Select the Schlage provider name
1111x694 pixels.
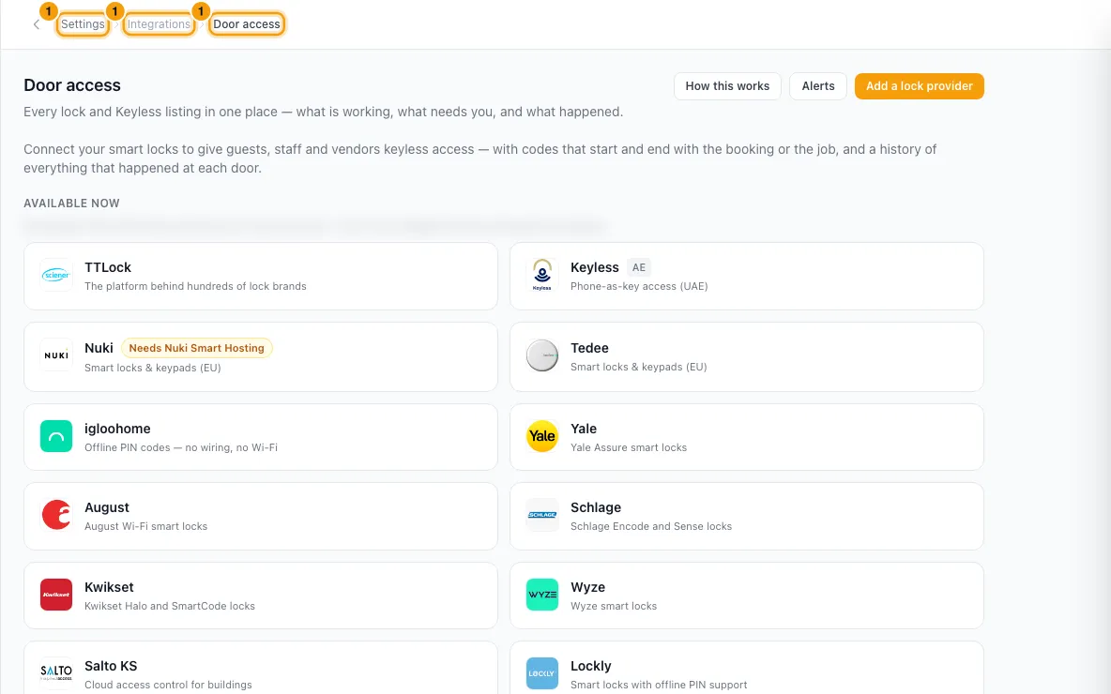(596, 507)
